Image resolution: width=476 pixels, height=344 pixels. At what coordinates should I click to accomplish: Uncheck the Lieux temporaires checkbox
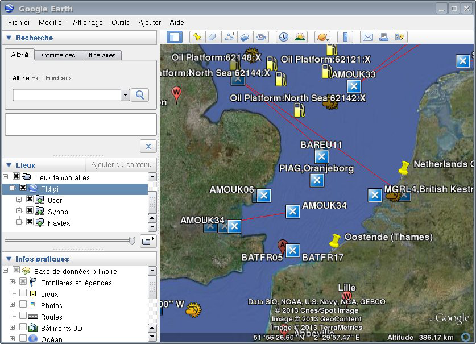click(x=16, y=176)
